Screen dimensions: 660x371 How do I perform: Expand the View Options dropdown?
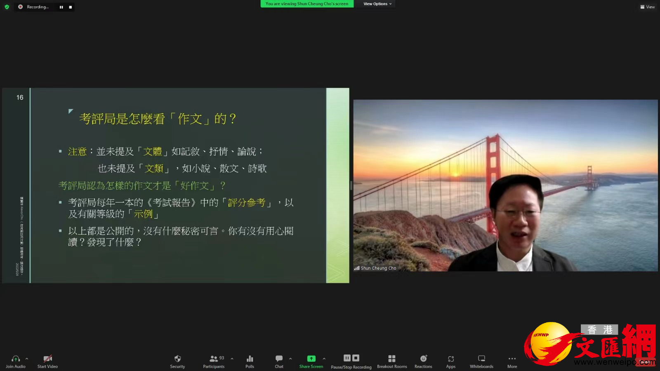click(x=377, y=4)
